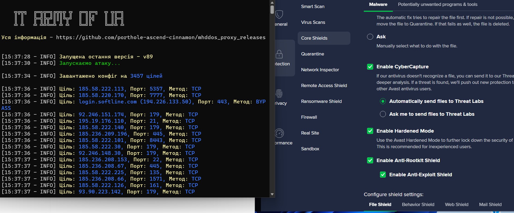Open Ransomware Shield settings
The image size is (514, 213).
tap(321, 101)
